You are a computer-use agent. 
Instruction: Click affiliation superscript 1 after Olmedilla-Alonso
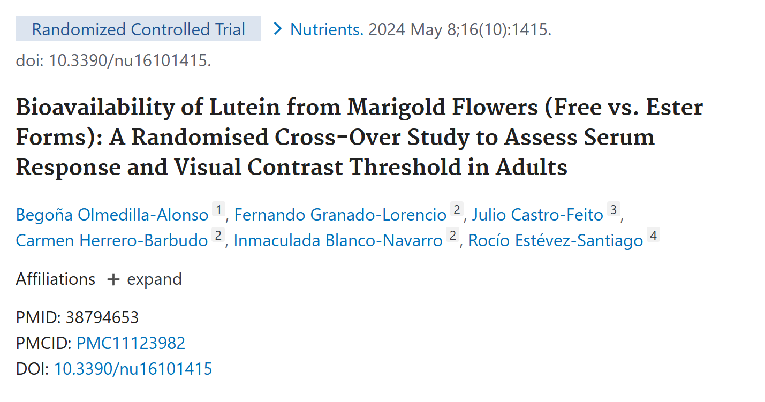coord(218,209)
